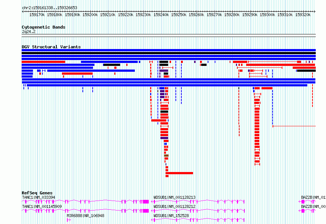The height and width of the screenshot is (224, 326).
Task: Select the MIR6888 gene arrow glyph
Action: point(69,220)
